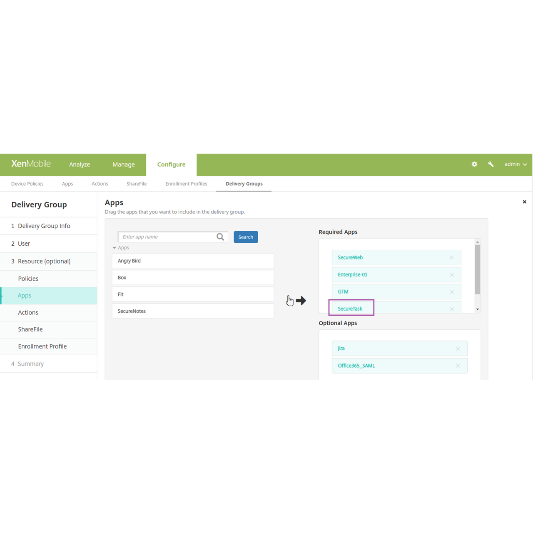Click the app name search field
The height and width of the screenshot is (533, 533).
click(x=169, y=237)
